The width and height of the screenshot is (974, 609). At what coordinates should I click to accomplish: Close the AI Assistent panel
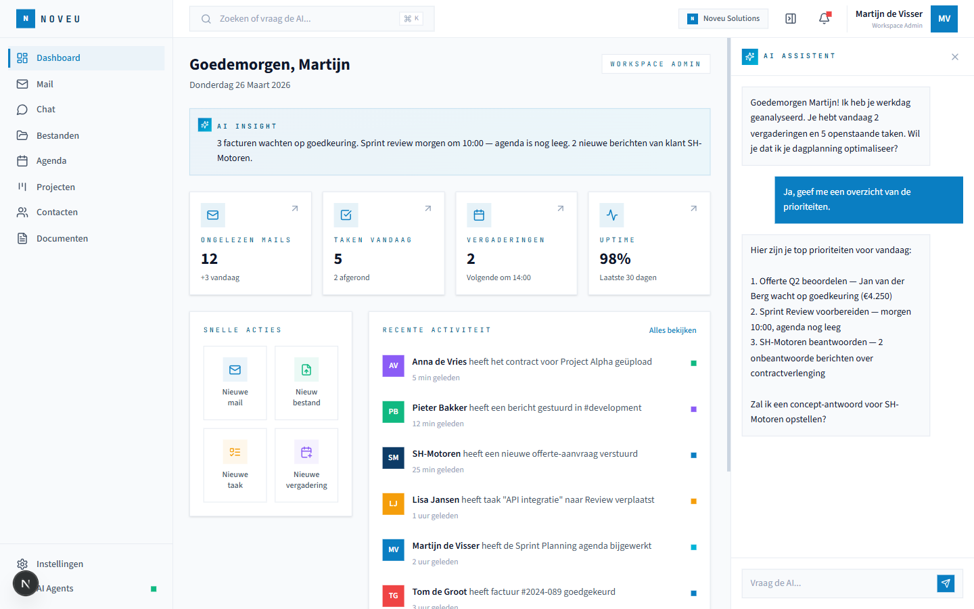pos(954,57)
